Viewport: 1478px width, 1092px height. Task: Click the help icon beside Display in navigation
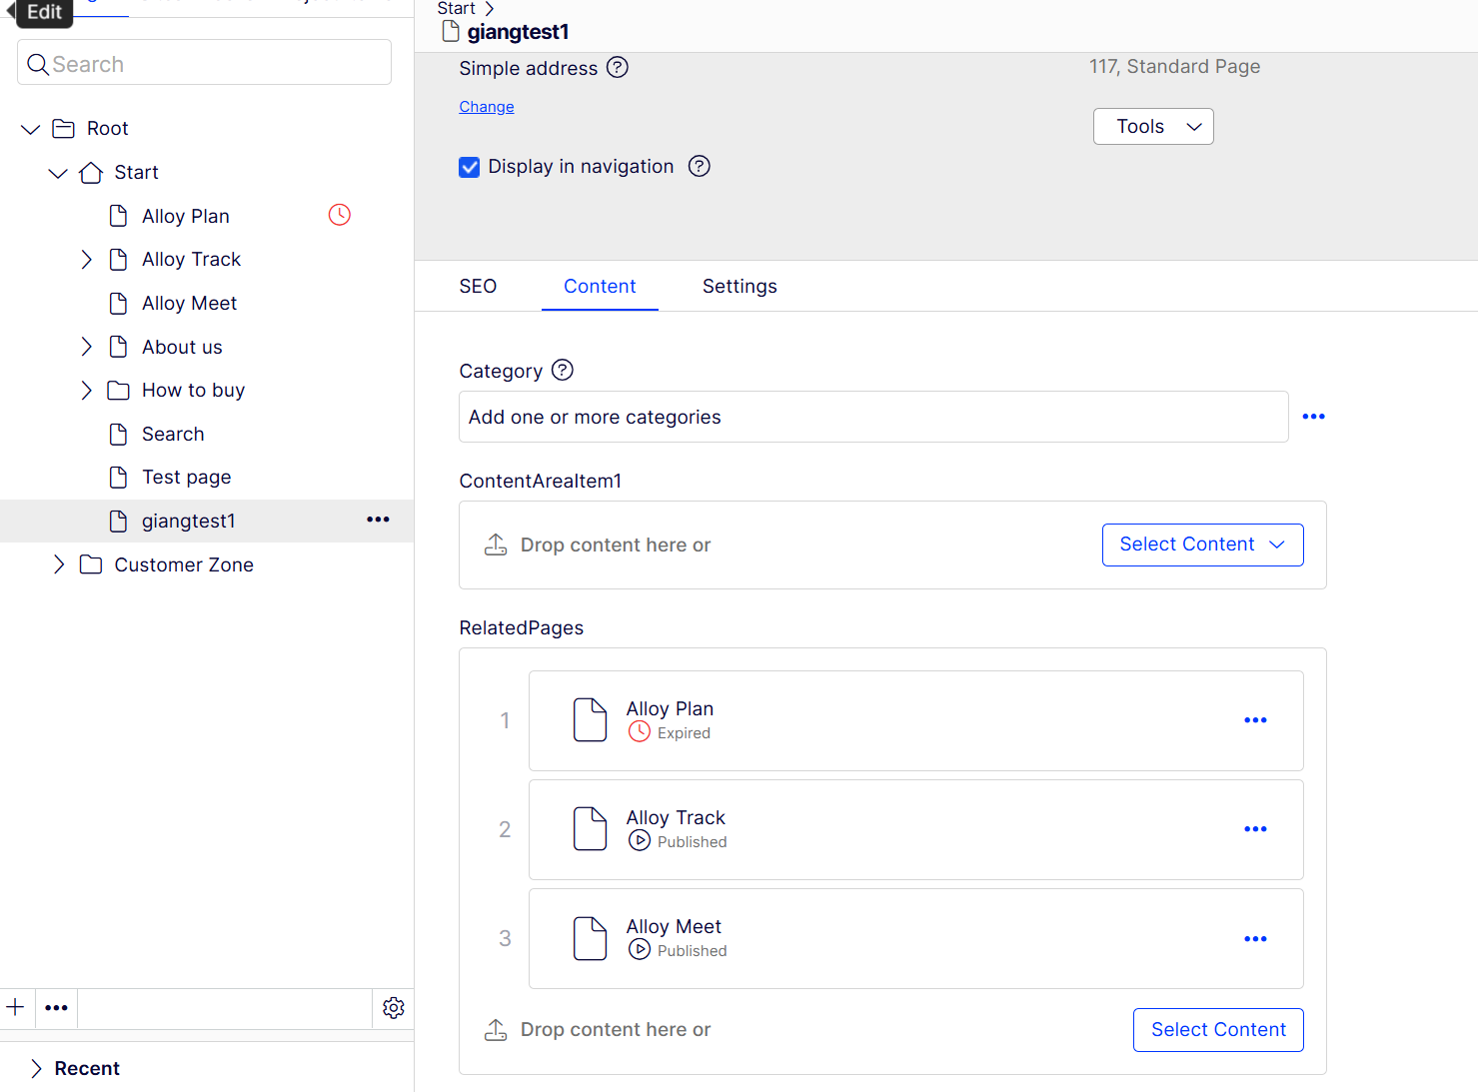click(700, 167)
